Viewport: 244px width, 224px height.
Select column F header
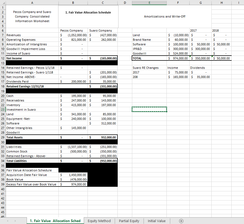[178, 3]
